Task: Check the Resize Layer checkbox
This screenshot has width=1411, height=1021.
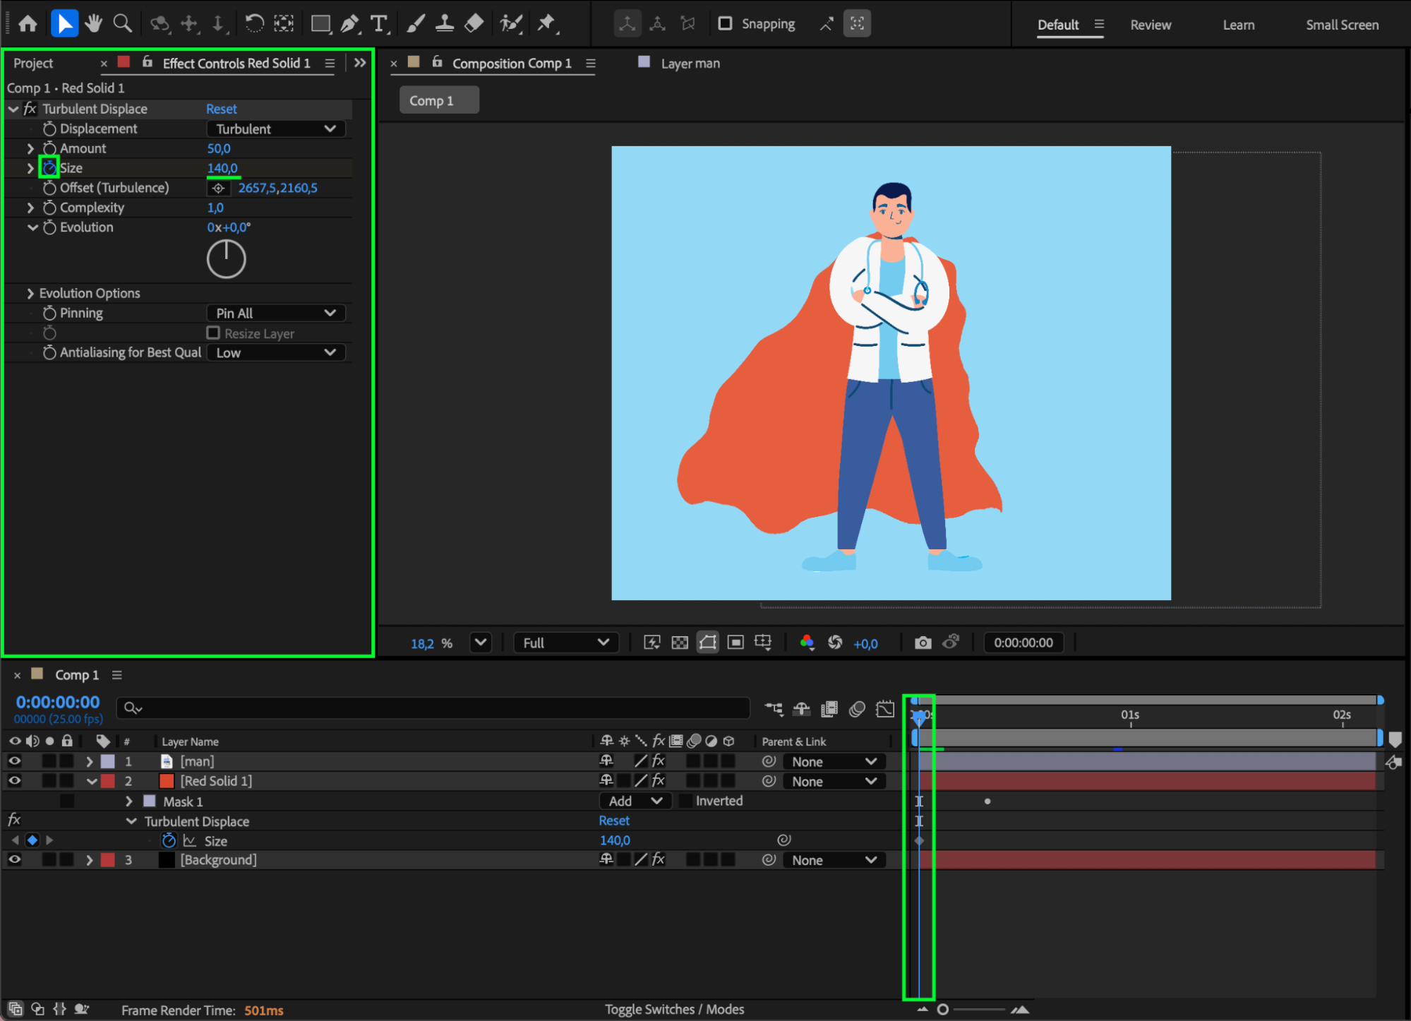Action: 213,333
